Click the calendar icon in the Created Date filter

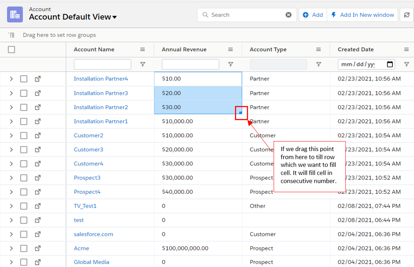click(x=390, y=65)
